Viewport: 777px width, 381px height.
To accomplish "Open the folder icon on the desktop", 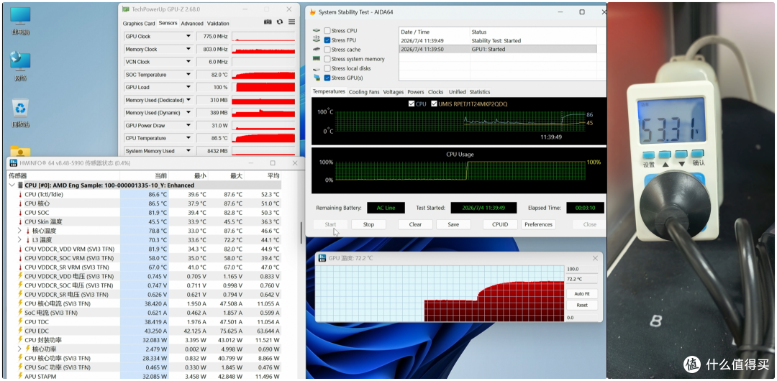I will click(20, 151).
